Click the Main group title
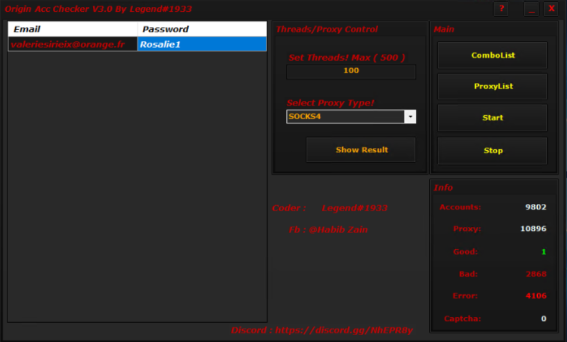The width and height of the screenshot is (567, 342). [443, 29]
